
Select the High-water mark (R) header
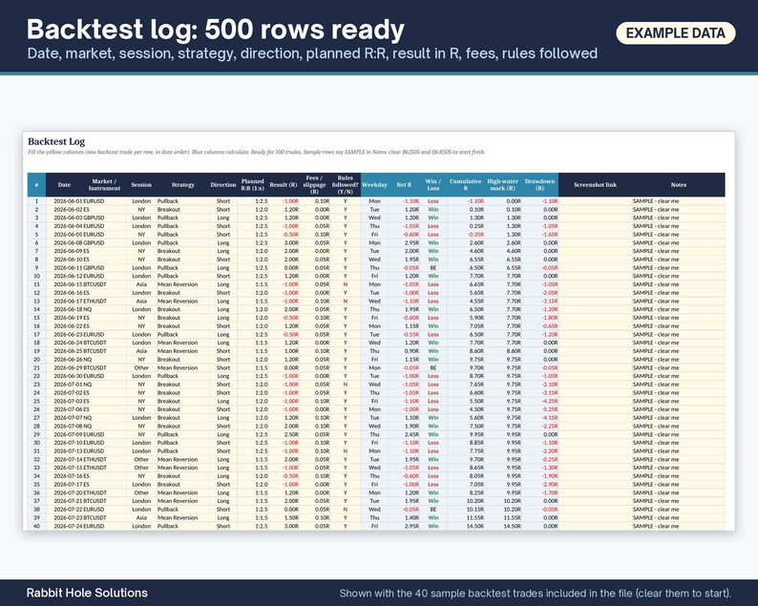click(503, 184)
